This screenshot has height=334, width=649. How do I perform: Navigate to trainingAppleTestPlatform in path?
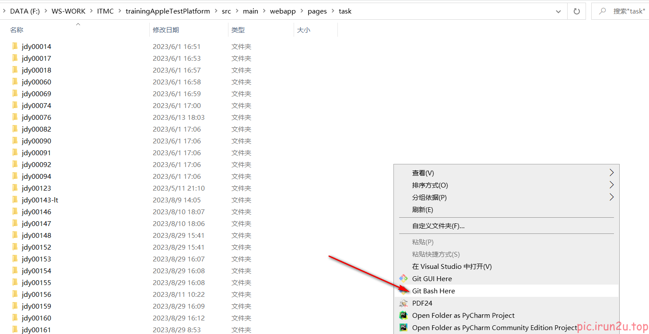[168, 11]
